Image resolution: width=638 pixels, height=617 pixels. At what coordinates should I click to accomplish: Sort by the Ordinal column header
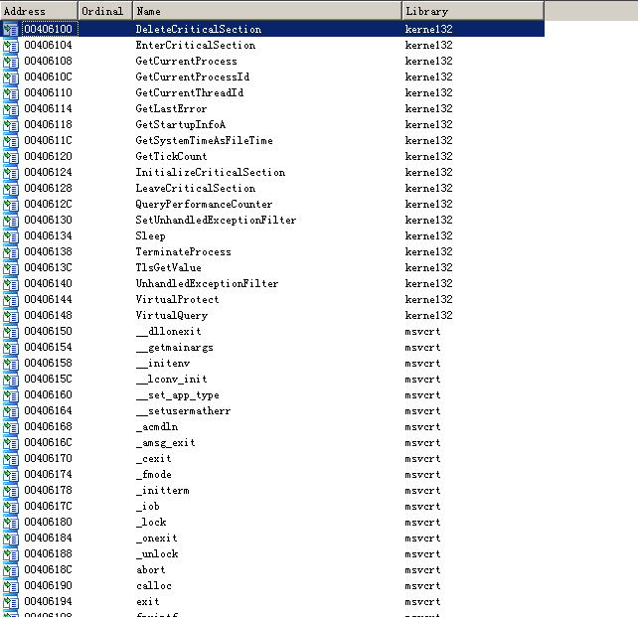click(x=105, y=11)
